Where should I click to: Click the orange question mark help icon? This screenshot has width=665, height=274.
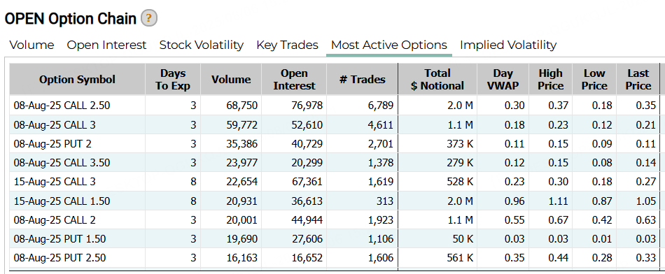click(149, 19)
